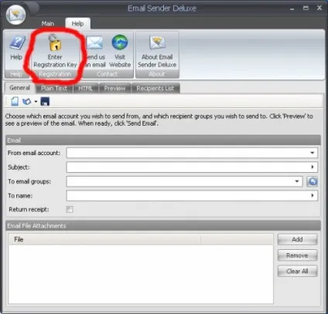Image resolution: width=328 pixels, height=314 pixels.
Task: Refresh email groups with blue button
Action: 312,181
